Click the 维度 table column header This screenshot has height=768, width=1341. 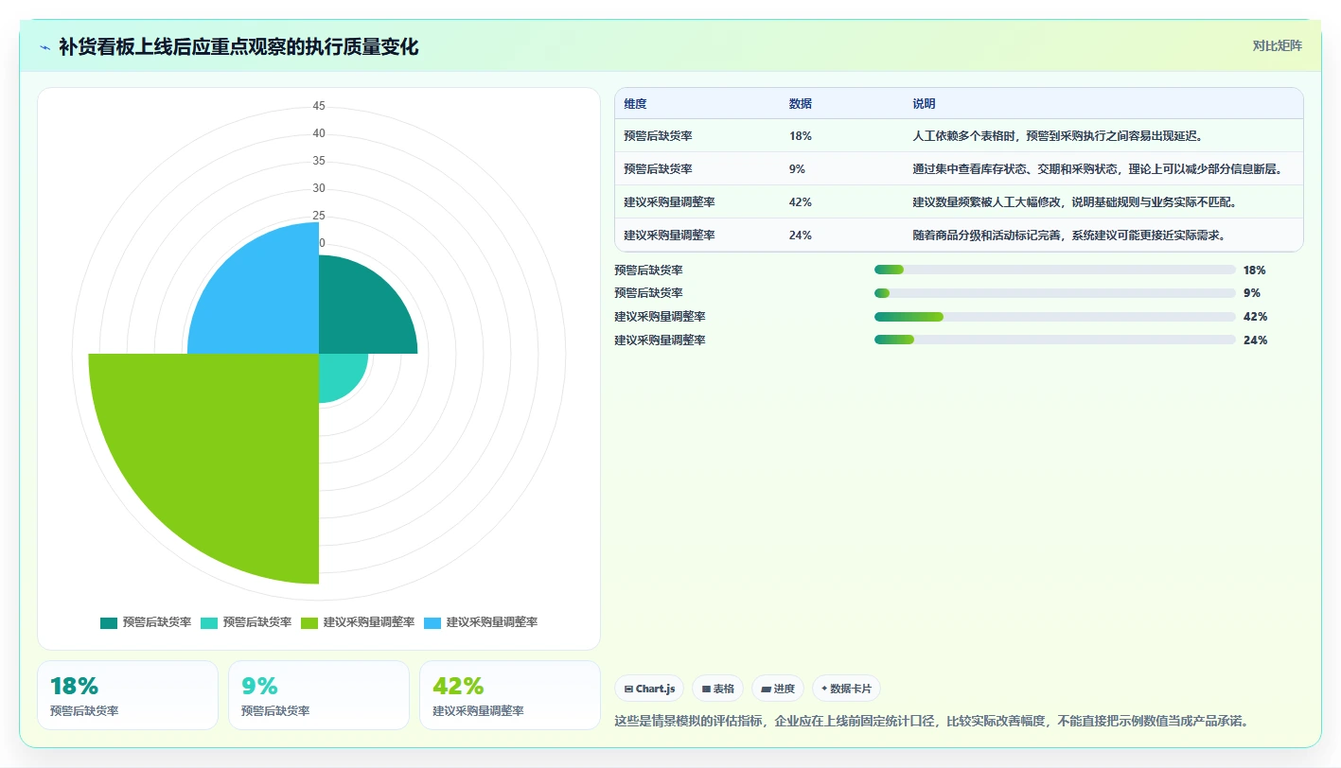pos(635,104)
